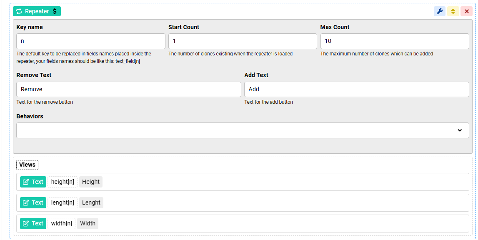Focus the Start Count input field

[243, 41]
